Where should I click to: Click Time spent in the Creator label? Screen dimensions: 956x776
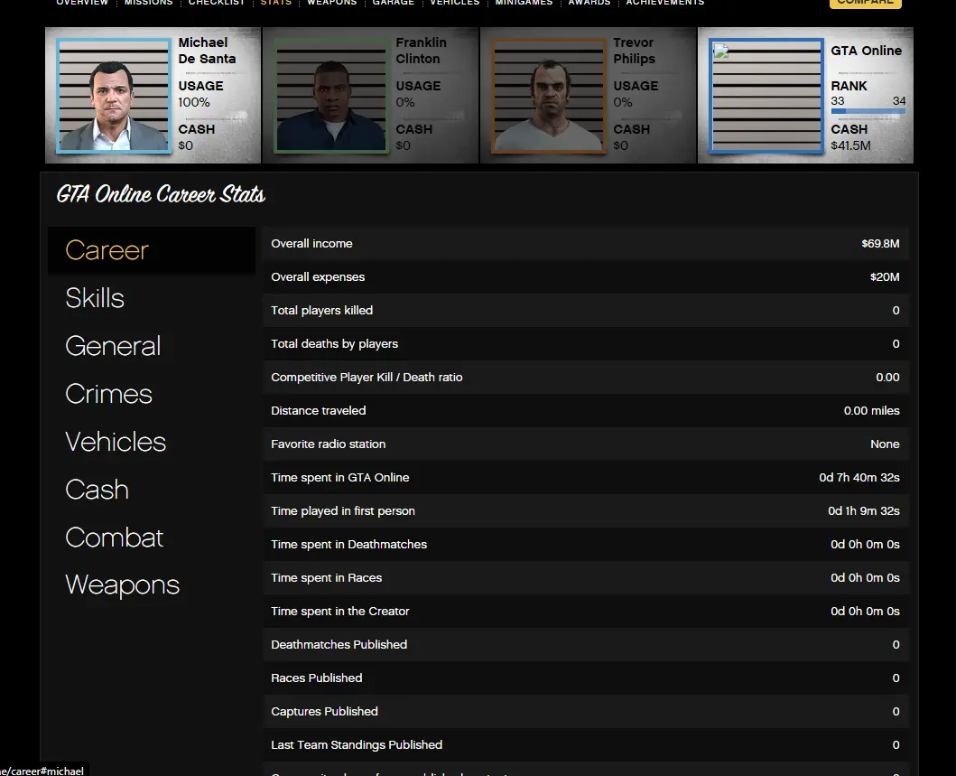[340, 612]
